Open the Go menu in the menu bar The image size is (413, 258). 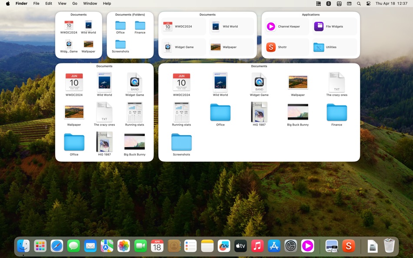(x=75, y=3)
